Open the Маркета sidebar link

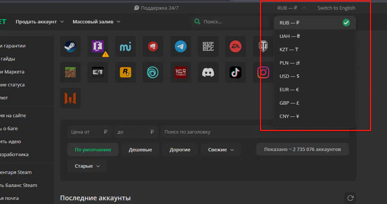[12, 72]
